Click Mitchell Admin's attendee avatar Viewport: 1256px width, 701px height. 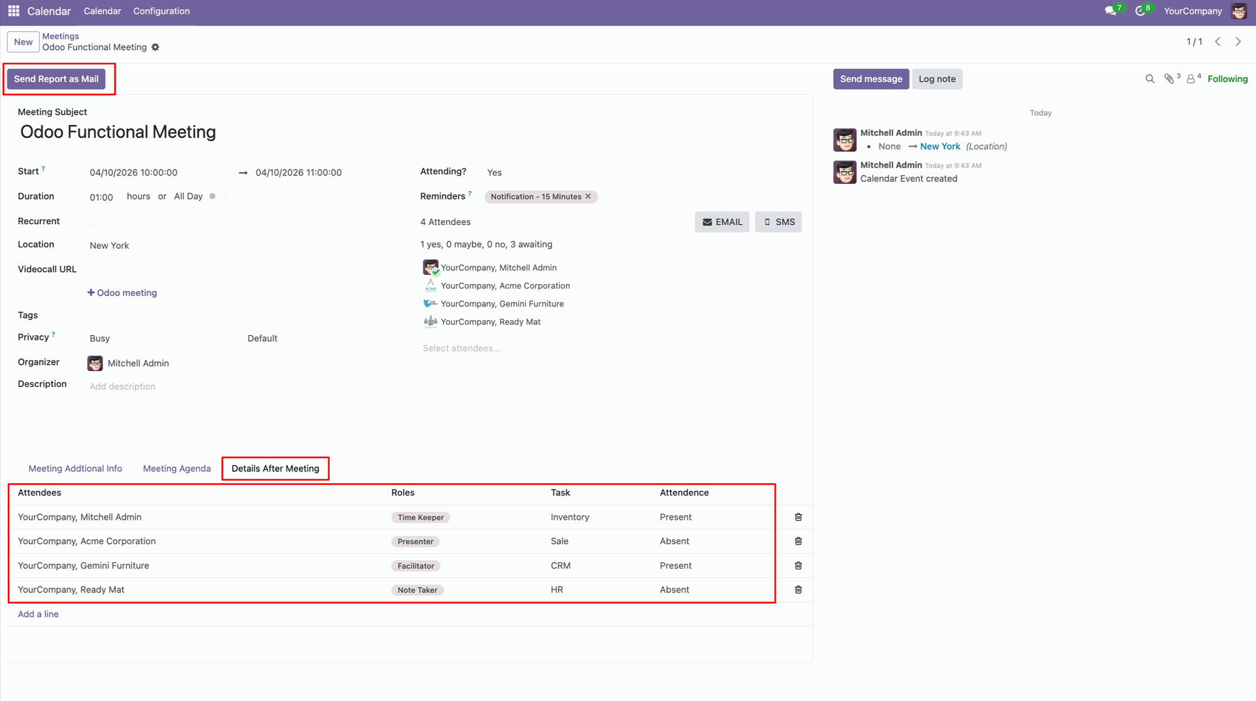(430, 268)
